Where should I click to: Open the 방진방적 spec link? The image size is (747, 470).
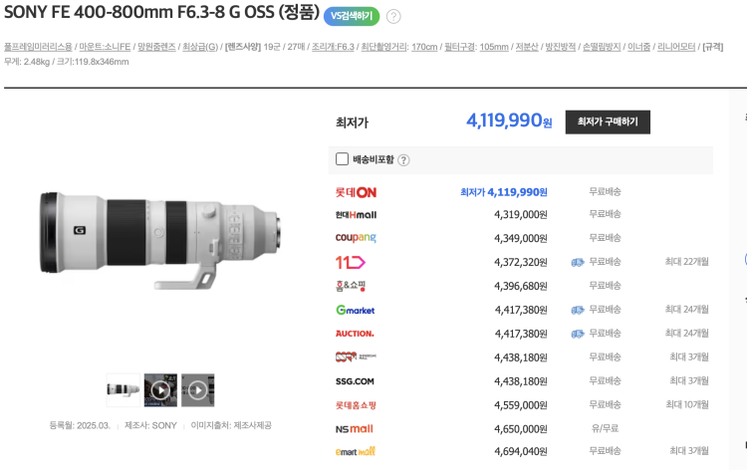click(560, 47)
